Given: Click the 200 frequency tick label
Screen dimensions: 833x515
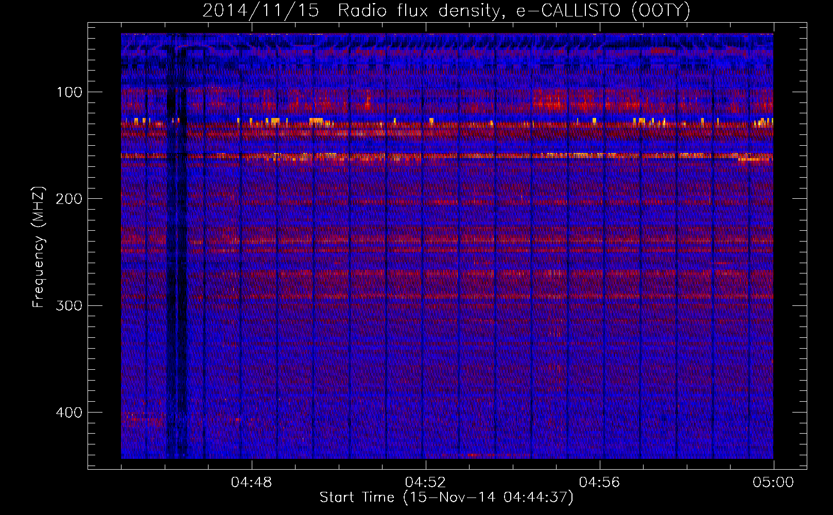Looking at the screenshot, I should coord(69,199).
